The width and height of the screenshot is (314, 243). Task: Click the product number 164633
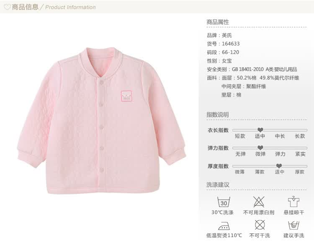[x=231, y=44]
